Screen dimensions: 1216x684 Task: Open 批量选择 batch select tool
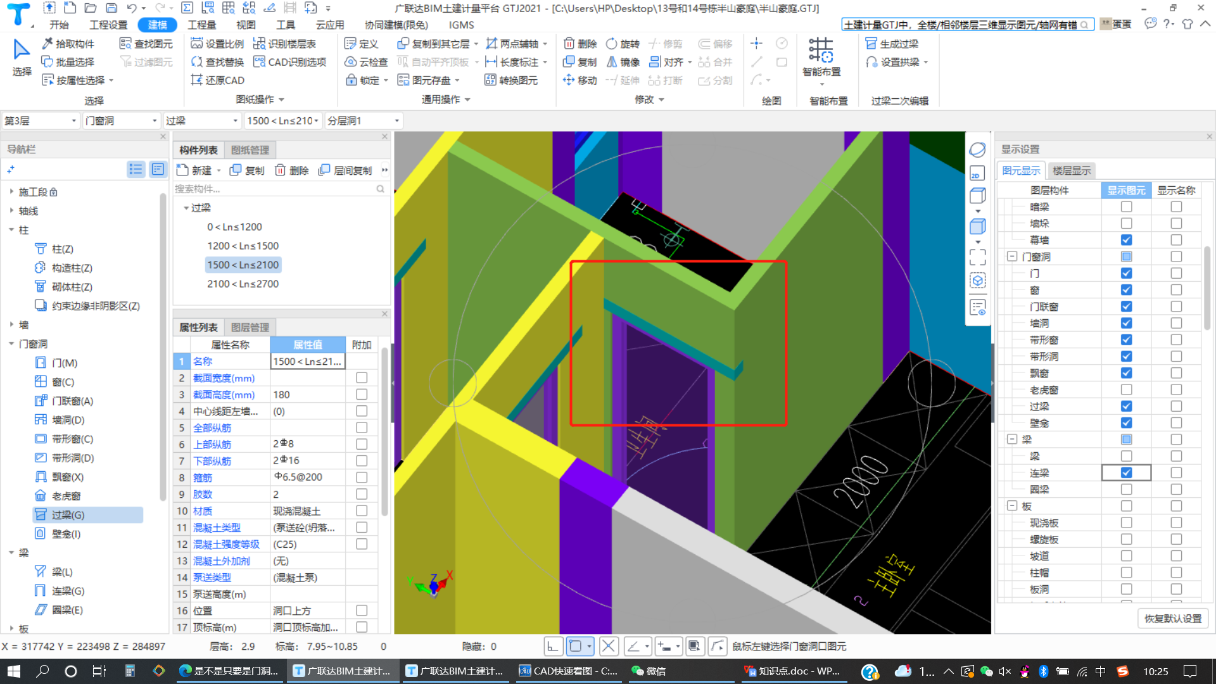[68, 62]
